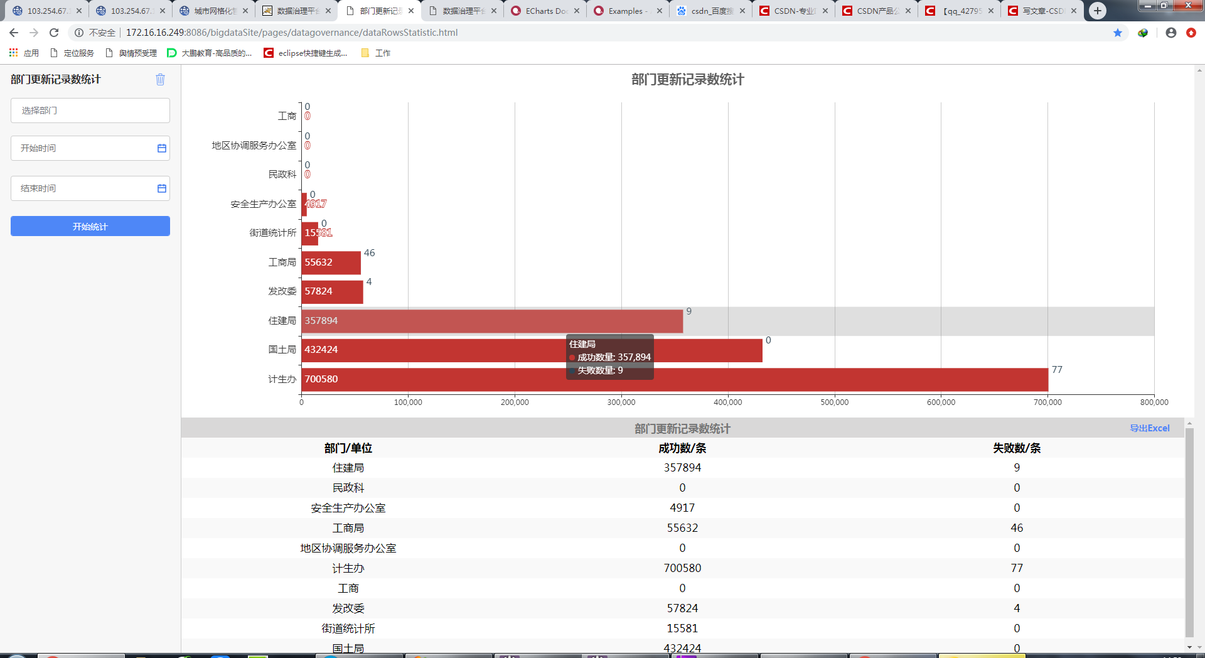Screen dimensions: 1205x658
Task: Open the 大鹏教育 bookmark
Action: tap(210, 53)
